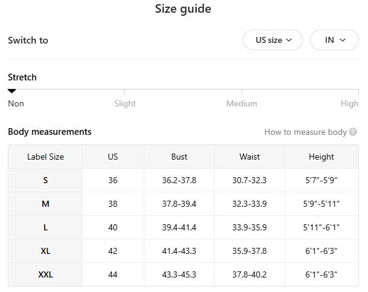Click the US column header
This screenshot has height=292, width=368.
(x=113, y=157)
